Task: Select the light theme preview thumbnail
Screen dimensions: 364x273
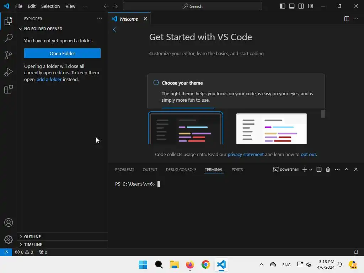Action: tap(271, 129)
